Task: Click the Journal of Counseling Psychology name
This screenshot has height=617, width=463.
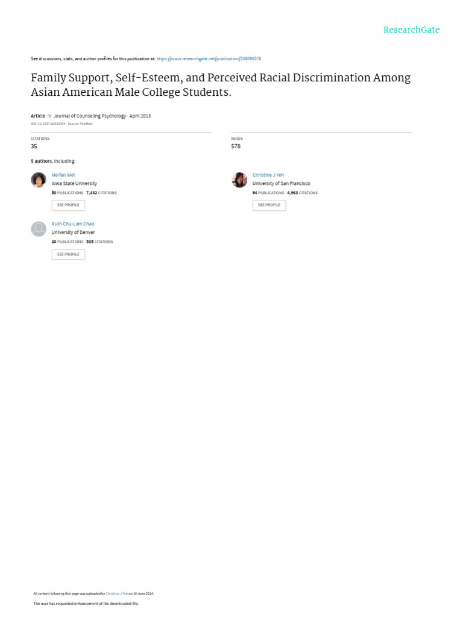Action: click(89, 116)
